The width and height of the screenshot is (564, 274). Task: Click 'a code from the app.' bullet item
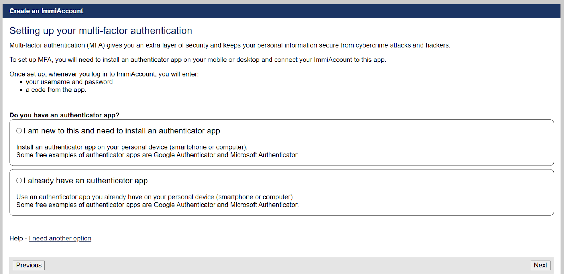pyautogui.click(x=56, y=90)
